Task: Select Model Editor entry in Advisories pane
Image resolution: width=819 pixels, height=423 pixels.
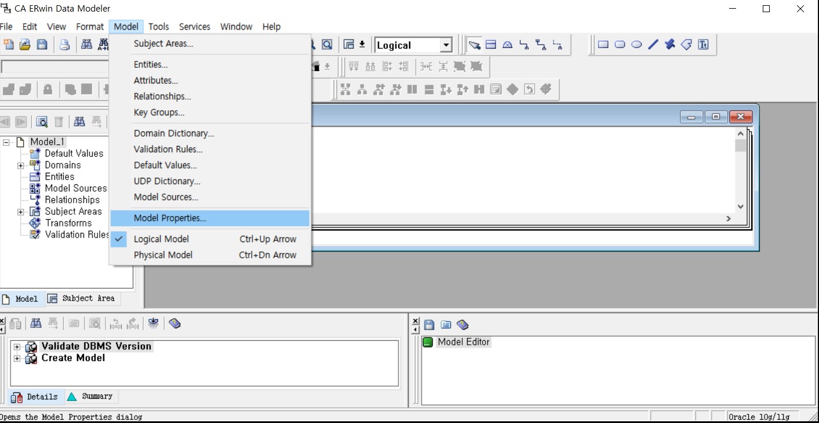Action: tap(463, 342)
